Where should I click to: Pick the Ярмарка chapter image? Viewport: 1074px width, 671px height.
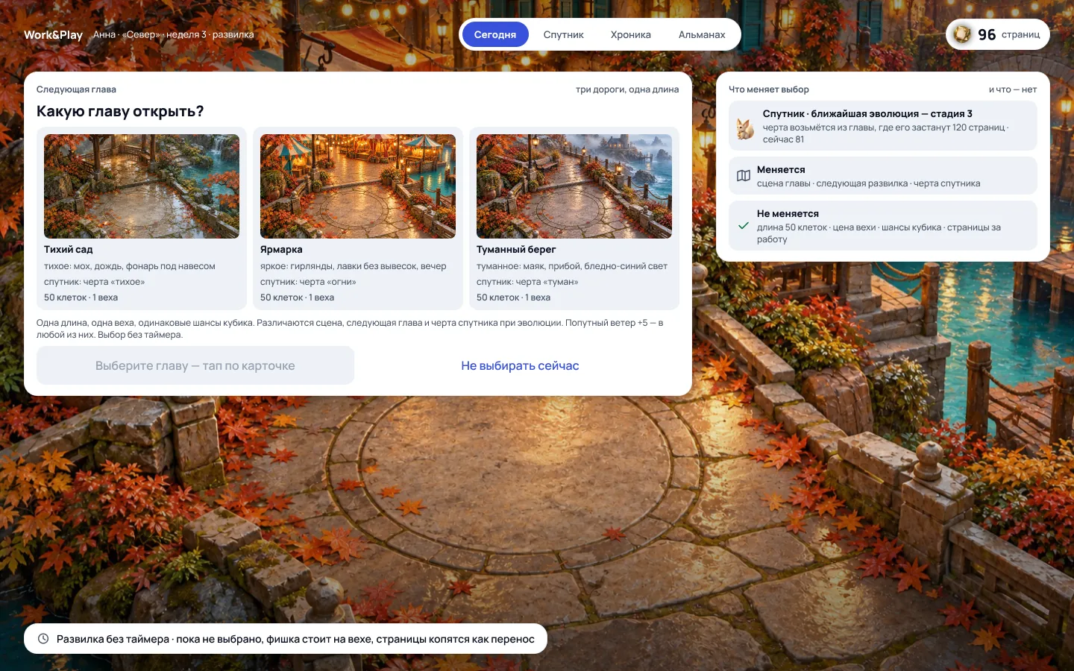pos(358,186)
